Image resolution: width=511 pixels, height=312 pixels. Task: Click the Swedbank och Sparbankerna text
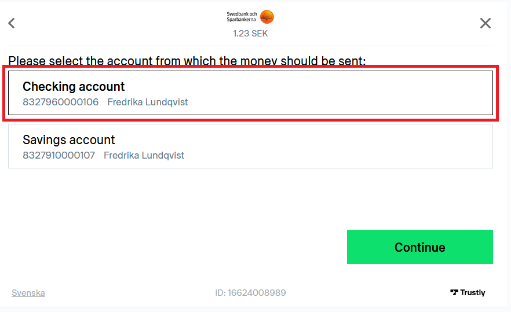[x=242, y=17]
